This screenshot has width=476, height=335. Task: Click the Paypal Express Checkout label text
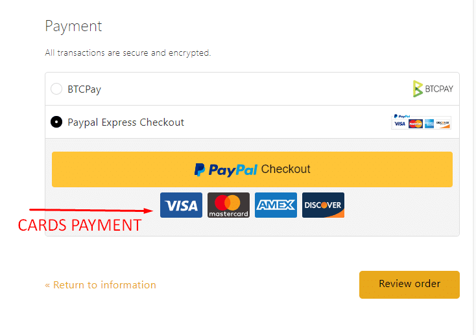tap(126, 122)
